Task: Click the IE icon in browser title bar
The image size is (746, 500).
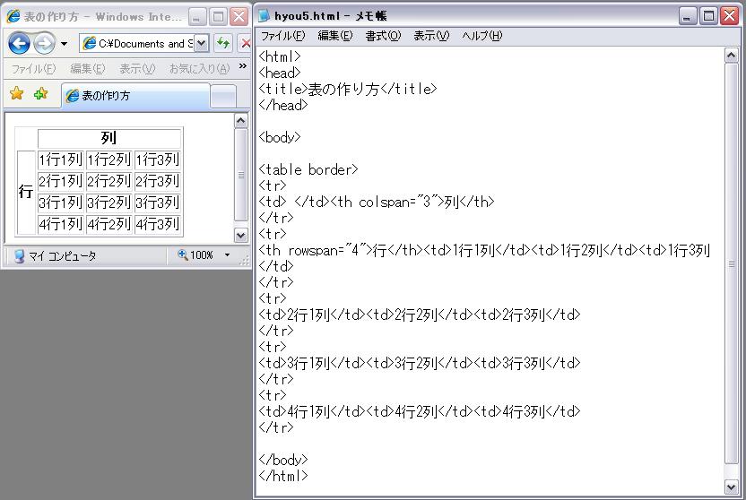Action: [x=13, y=17]
